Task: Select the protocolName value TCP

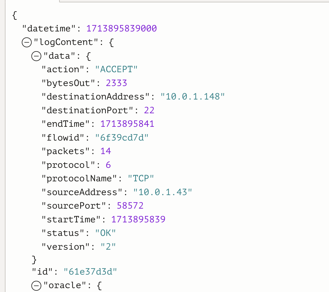Action: (x=141, y=178)
